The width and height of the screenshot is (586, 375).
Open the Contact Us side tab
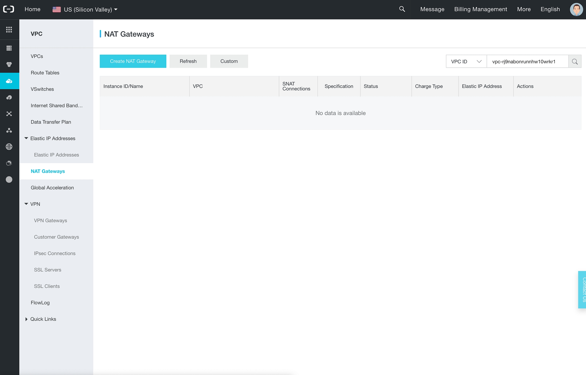point(582,290)
